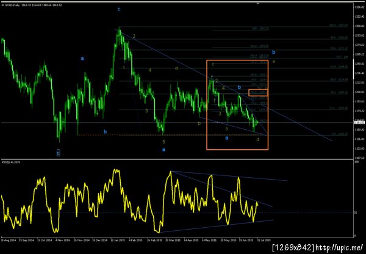This screenshot has width=366, height=254.
Task: Click the 1322.42 price scale label
Action: pyautogui.click(x=359, y=16)
